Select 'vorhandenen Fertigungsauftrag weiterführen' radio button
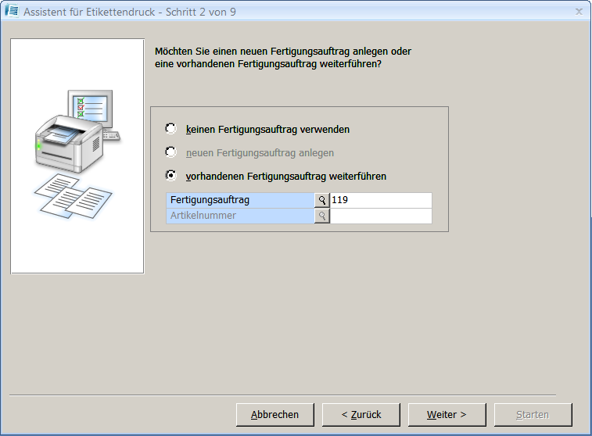This screenshot has height=436, width=592. [171, 176]
